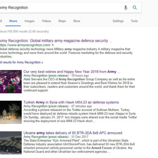This screenshot has width=158, height=158.
Task: Open the Turkish Army in Syria article
Action: 71,102
